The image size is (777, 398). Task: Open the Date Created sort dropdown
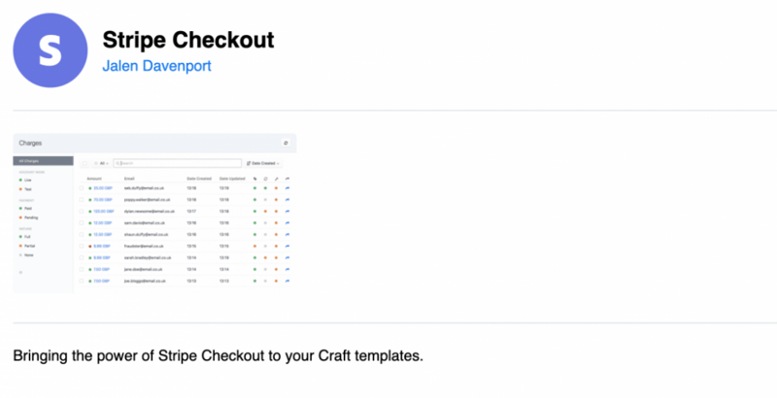point(263,164)
